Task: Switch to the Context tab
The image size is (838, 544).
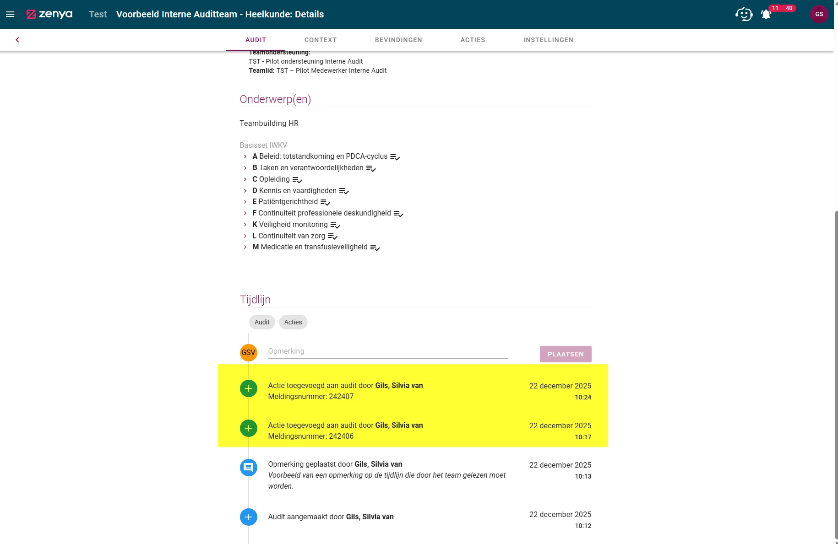Action: pos(321,40)
